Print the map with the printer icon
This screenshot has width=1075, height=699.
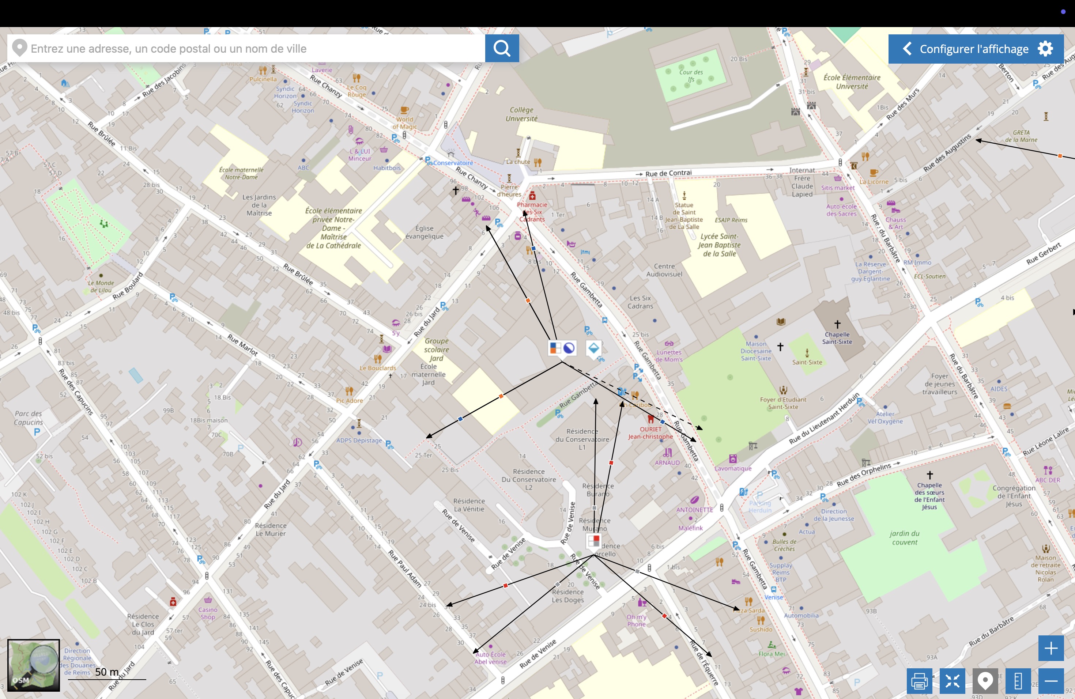click(x=919, y=680)
